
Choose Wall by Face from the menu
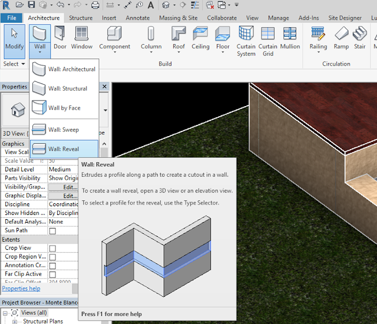[x=64, y=108]
